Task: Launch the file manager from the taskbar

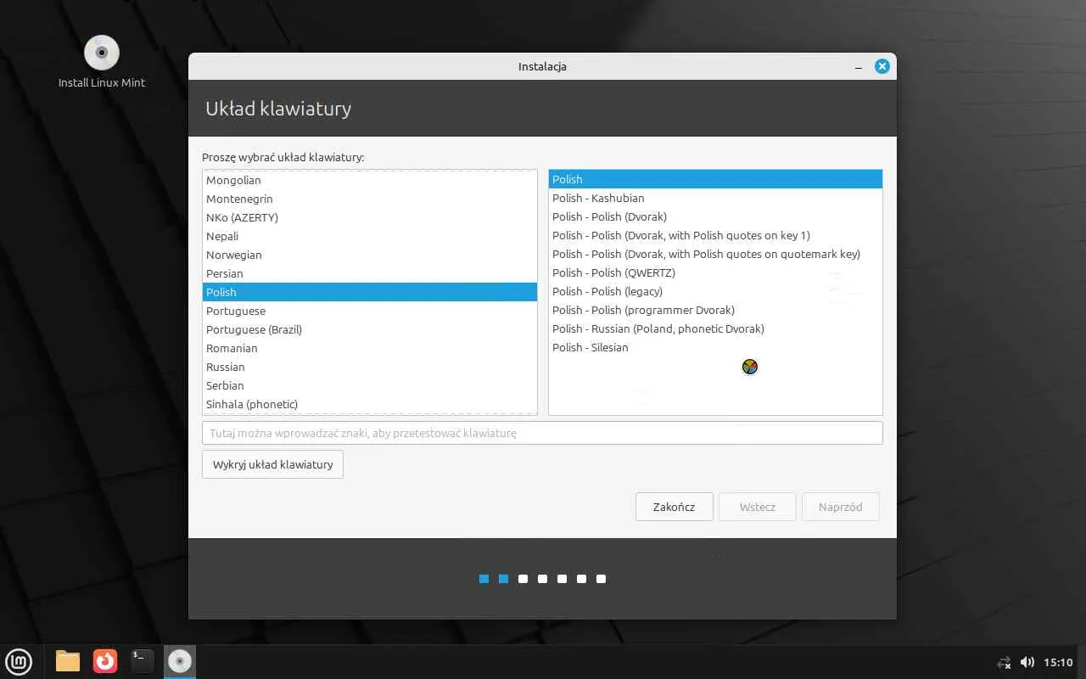Action: click(68, 661)
